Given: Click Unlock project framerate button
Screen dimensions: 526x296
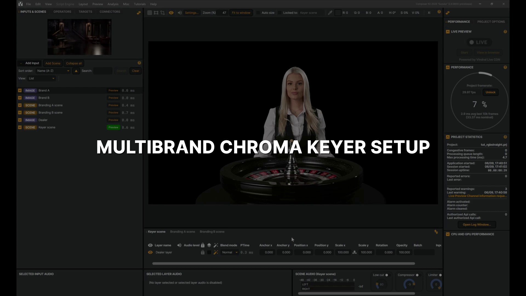Looking at the screenshot, I should [490, 92].
